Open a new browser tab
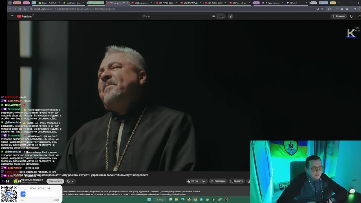The image size is (361, 203). (339, 3)
